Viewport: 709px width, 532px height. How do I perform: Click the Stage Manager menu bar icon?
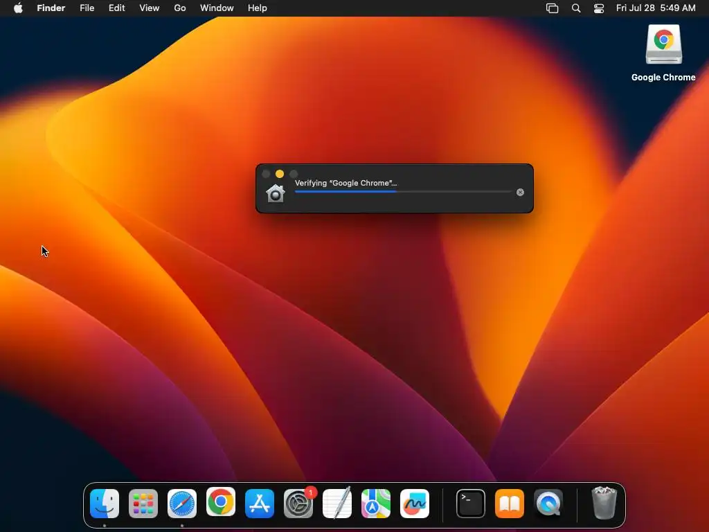552,8
